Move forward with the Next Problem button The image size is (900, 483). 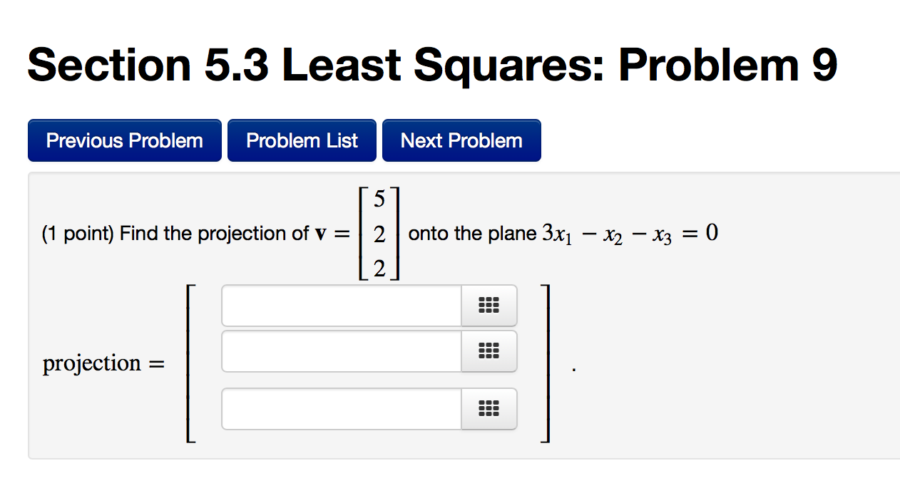click(x=461, y=140)
